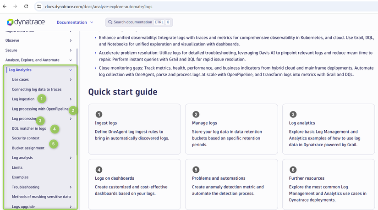Screen dimensions: 378x210
Task: Open Log analysis page
Action: point(22,158)
